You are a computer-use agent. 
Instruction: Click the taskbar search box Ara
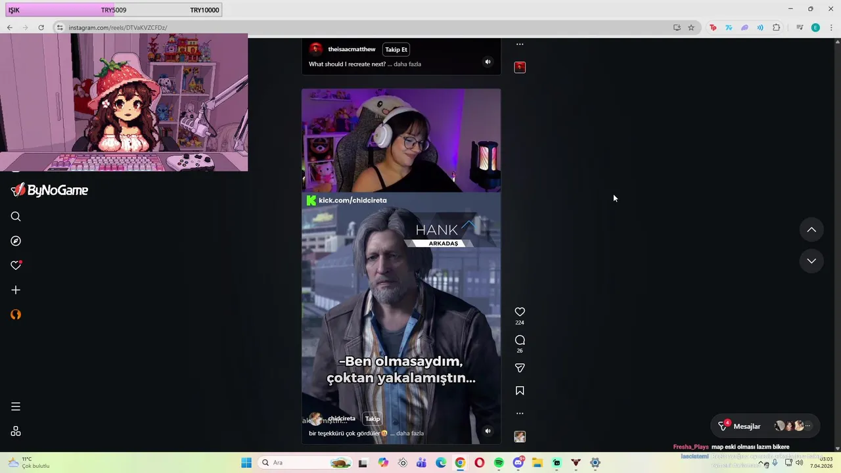(x=306, y=462)
